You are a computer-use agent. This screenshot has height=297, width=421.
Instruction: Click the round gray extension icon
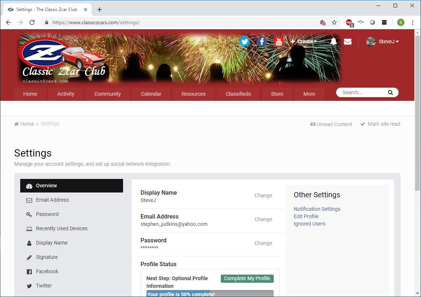373,22
